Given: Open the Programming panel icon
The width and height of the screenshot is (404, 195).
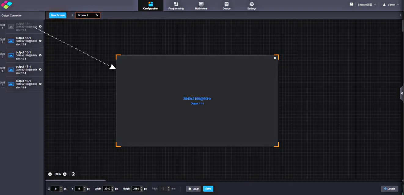Looking at the screenshot, I should pyautogui.click(x=176, y=5).
